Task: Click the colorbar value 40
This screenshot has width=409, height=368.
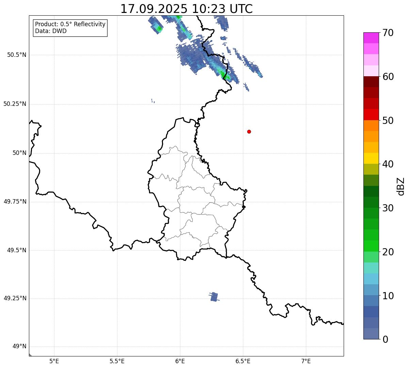Action: click(x=388, y=164)
